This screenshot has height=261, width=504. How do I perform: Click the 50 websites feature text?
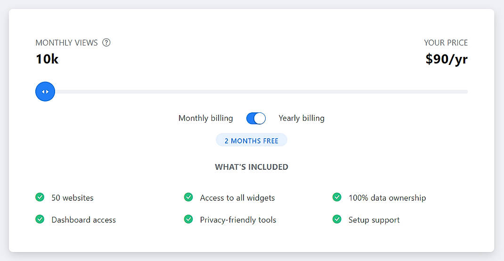(x=73, y=198)
